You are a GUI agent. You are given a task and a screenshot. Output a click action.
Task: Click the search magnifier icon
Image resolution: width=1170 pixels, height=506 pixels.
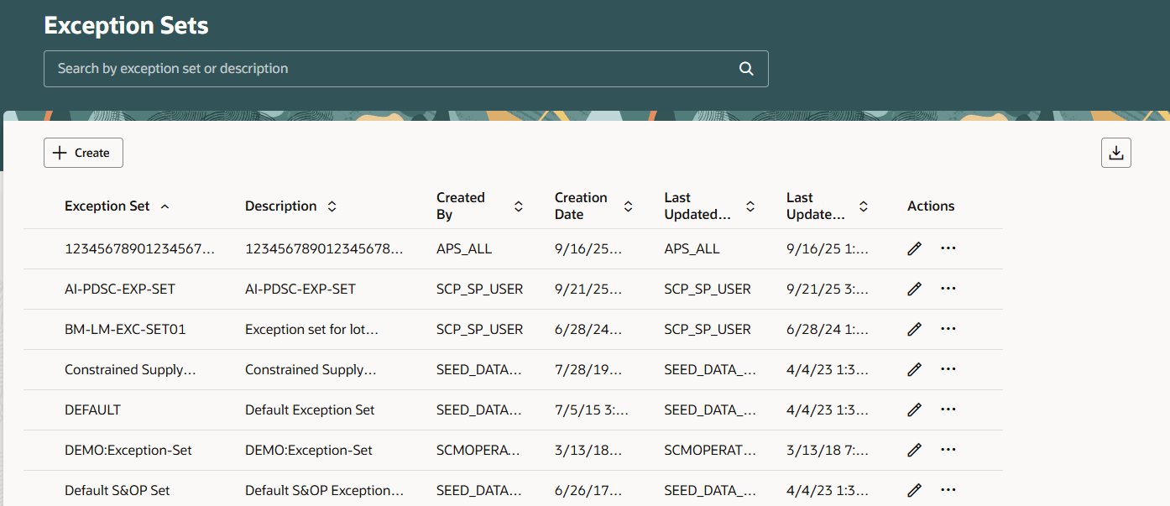coord(746,68)
